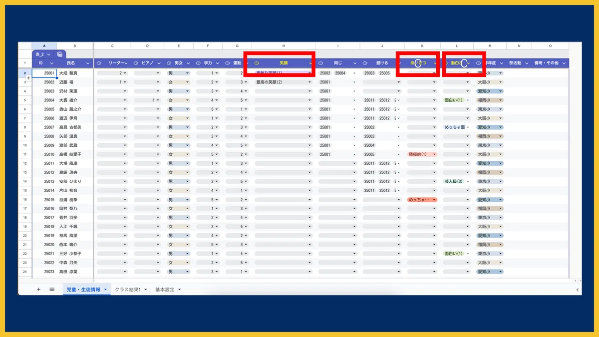Click the side panel collapse arrow at bottom right
599x337 pixels.
(578, 290)
